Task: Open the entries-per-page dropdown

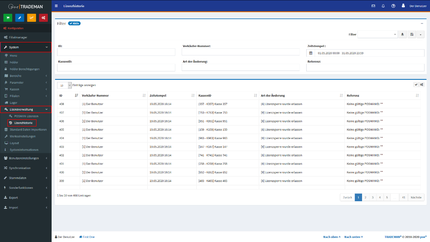Action: 64,85
